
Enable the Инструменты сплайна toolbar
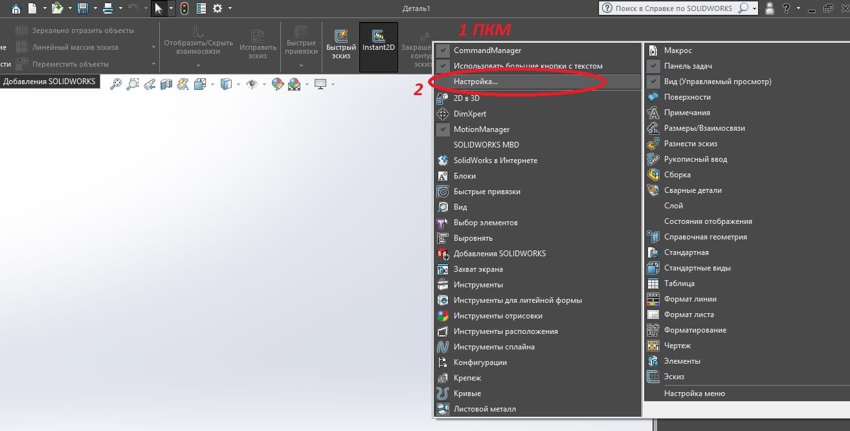click(539, 347)
